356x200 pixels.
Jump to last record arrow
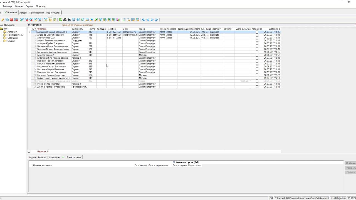pyautogui.click(x=157, y=20)
